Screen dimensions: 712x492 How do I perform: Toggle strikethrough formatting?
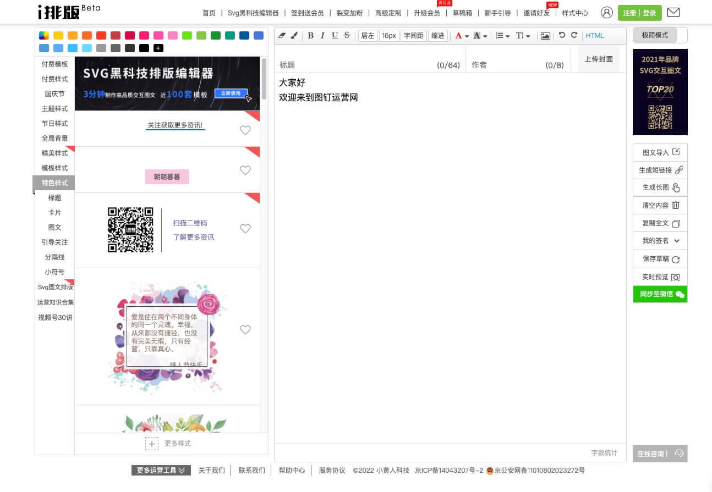pyautogui.click(x=347, y=36)
